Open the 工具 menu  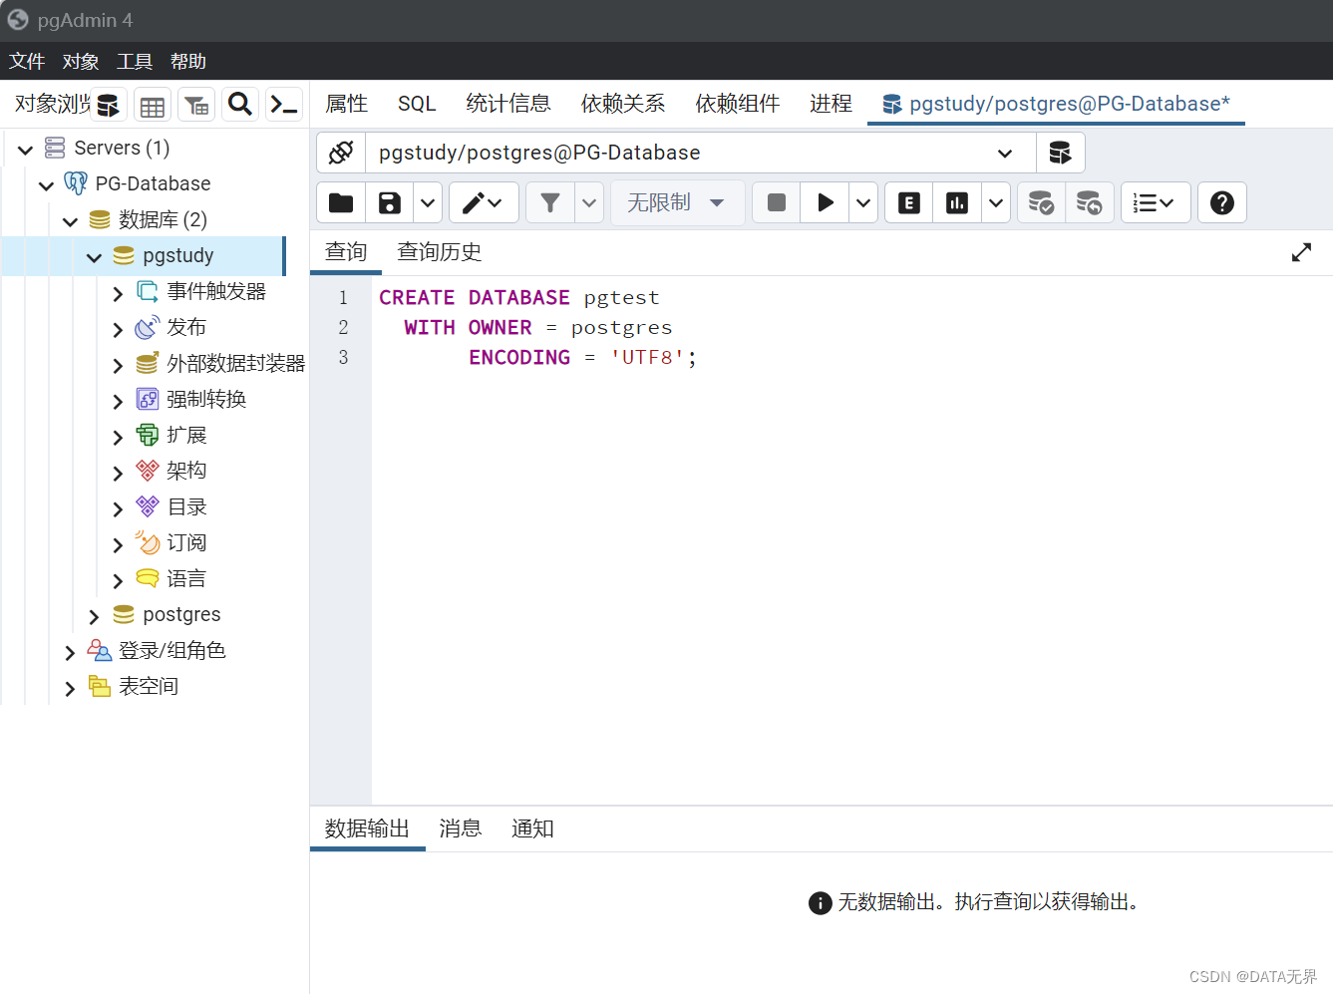tap(134, 61)
